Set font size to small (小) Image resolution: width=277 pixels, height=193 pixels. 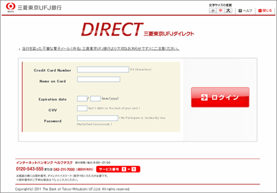click(213, 11)
